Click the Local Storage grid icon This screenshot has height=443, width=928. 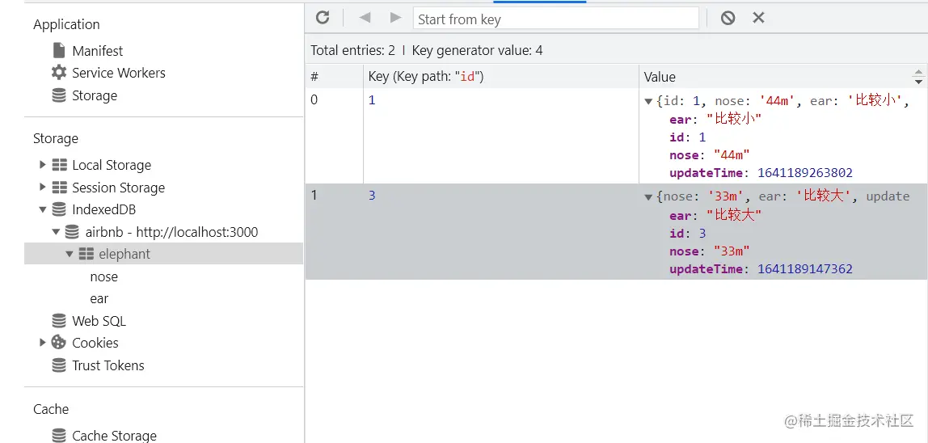[59, 165]
